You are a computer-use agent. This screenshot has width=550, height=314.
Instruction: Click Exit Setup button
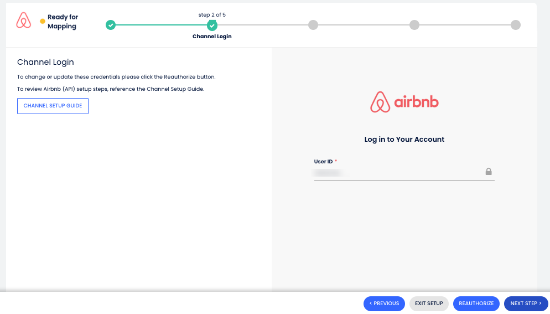click(x=429, y=303)
